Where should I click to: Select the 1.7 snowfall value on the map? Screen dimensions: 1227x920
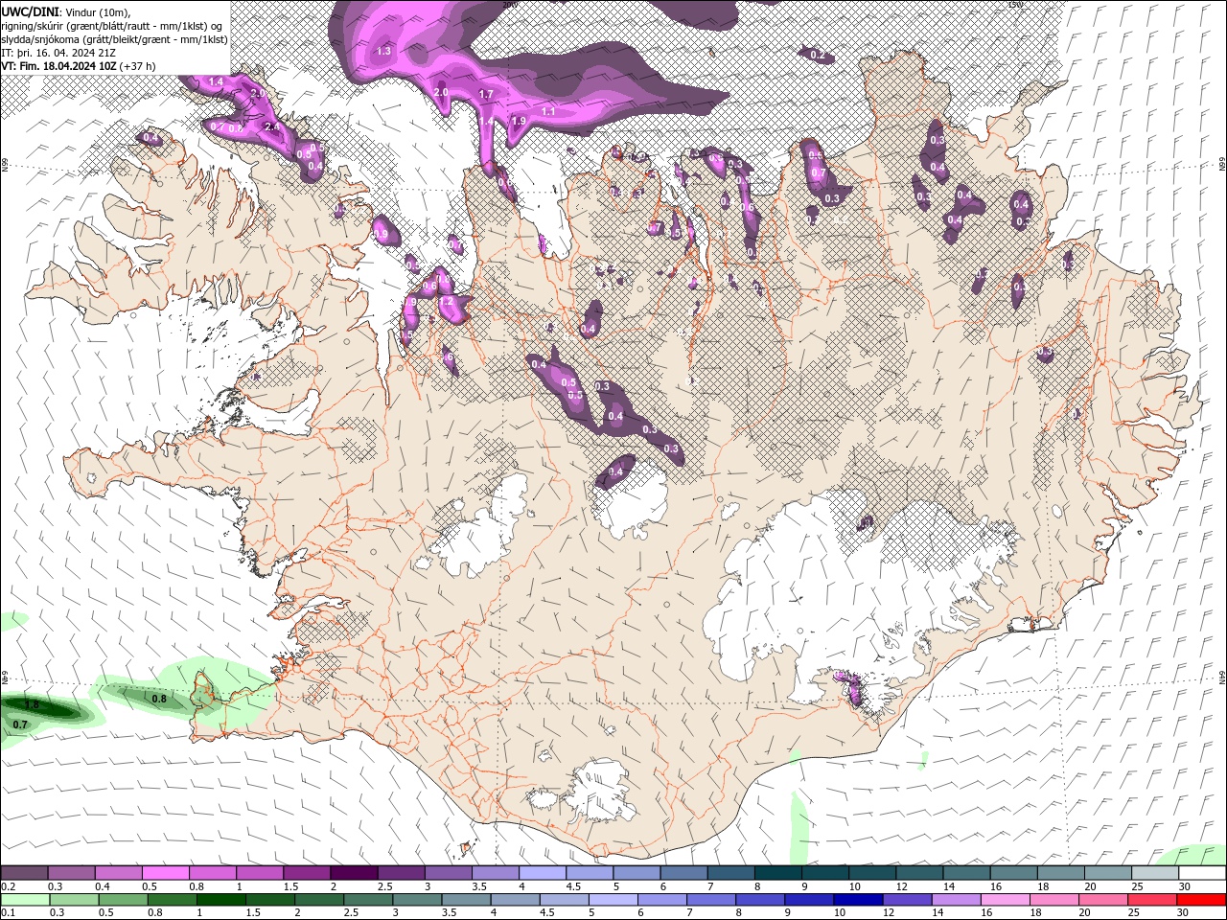[486, 95]
